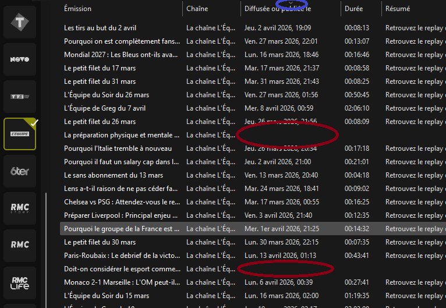Viewport: 446px width, 308px height.
Task: Open the TFX channel tile
Action: (x=20, y=96)
